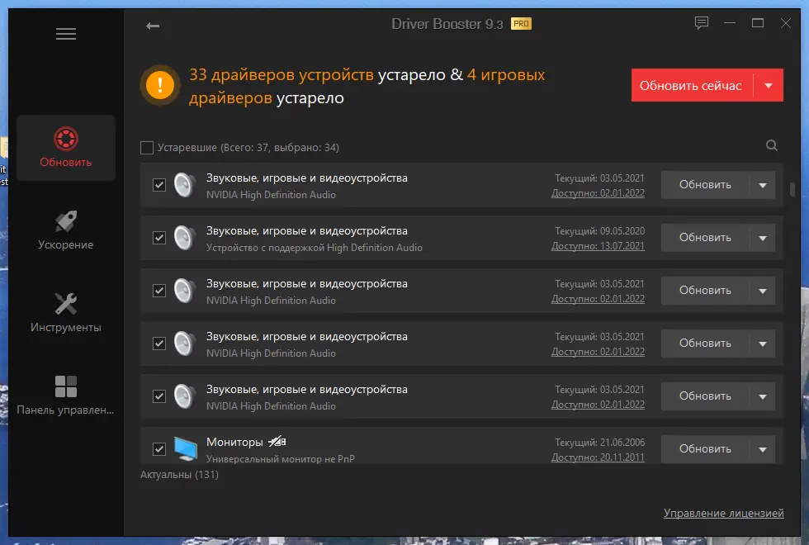Expand the Актуальны (131) section

click(x=181, y=475)
